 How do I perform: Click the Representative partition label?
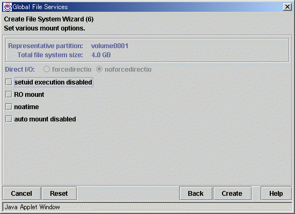point(46,46)
